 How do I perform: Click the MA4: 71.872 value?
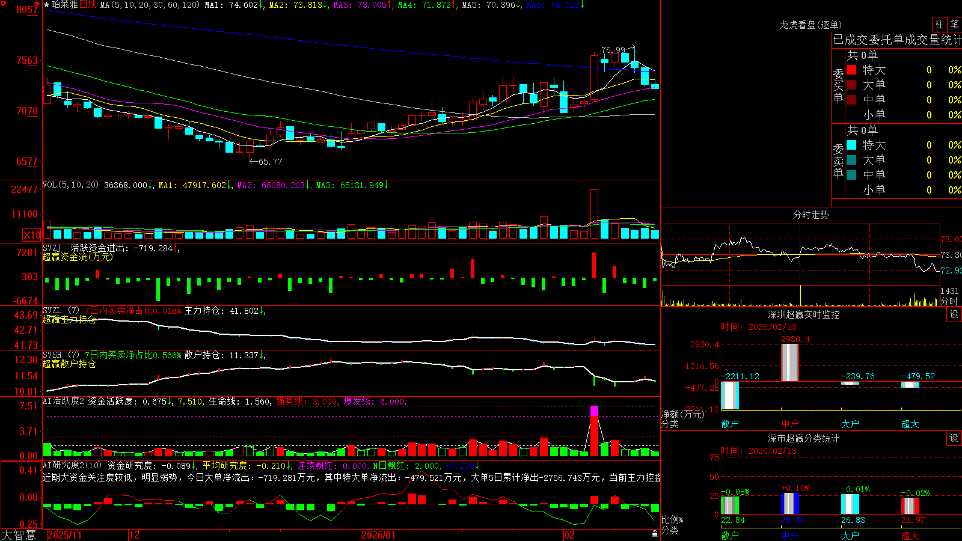(427, 5)
